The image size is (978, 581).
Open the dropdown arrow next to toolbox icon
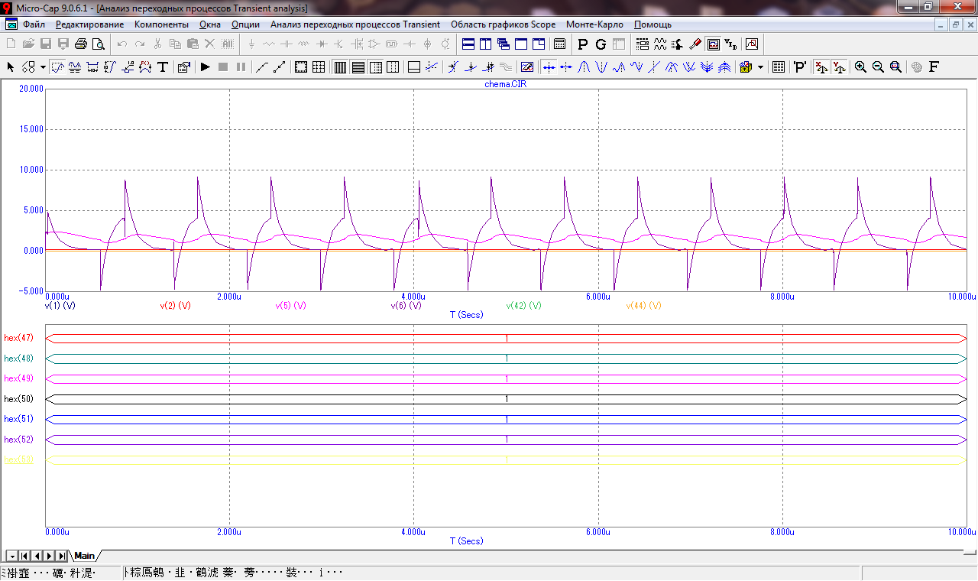point(760,67)
